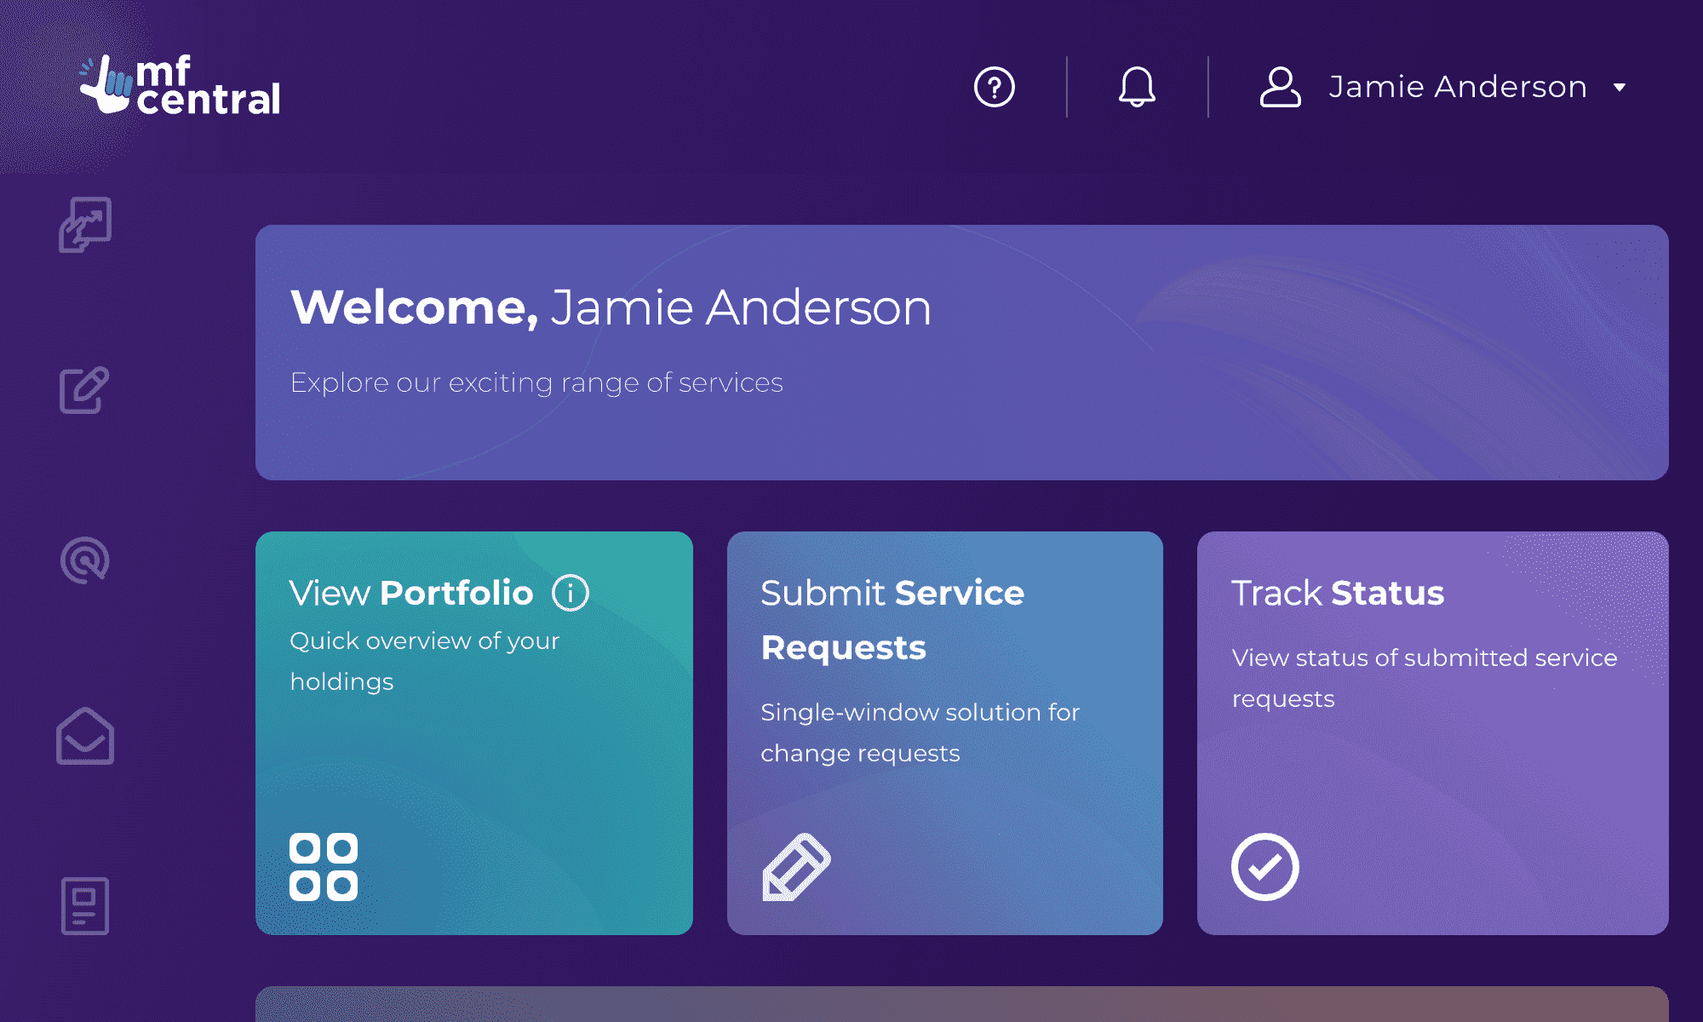This screenshot has height=1022, width=1703.
Task: Open the sidebar target radar icon
Action: (85, 560)
